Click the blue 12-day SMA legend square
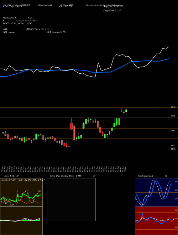Image resolution: width=178 pixels, height=235 pixels. 4,6
